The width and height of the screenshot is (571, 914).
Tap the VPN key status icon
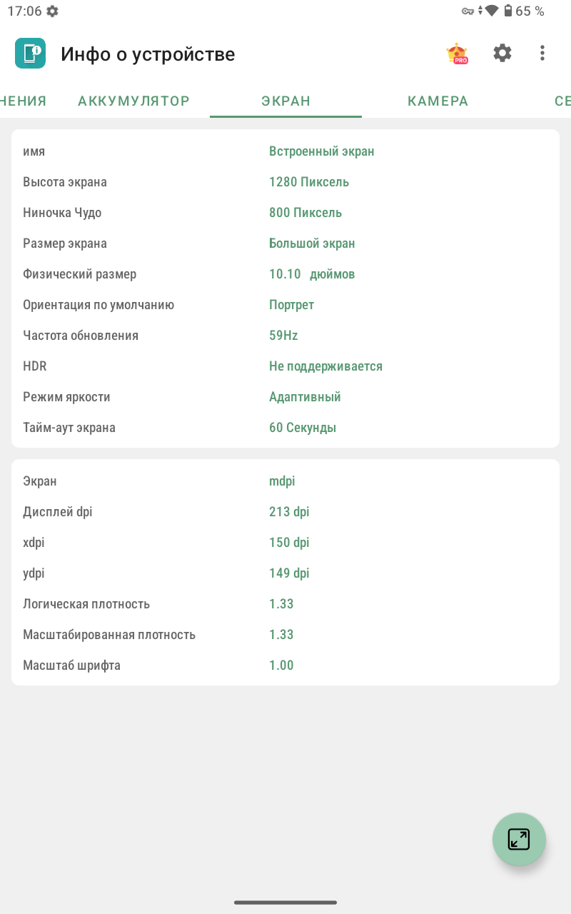tap(468, 11)
